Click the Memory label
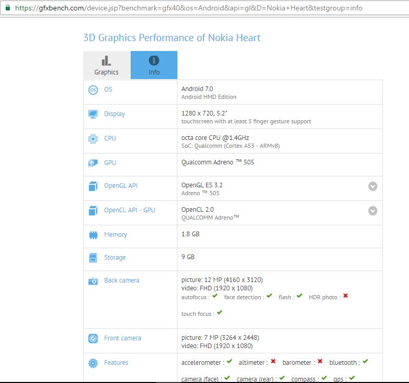Image resolution: width=409 pixels, height=383 pixels. [x=116, y=235]
